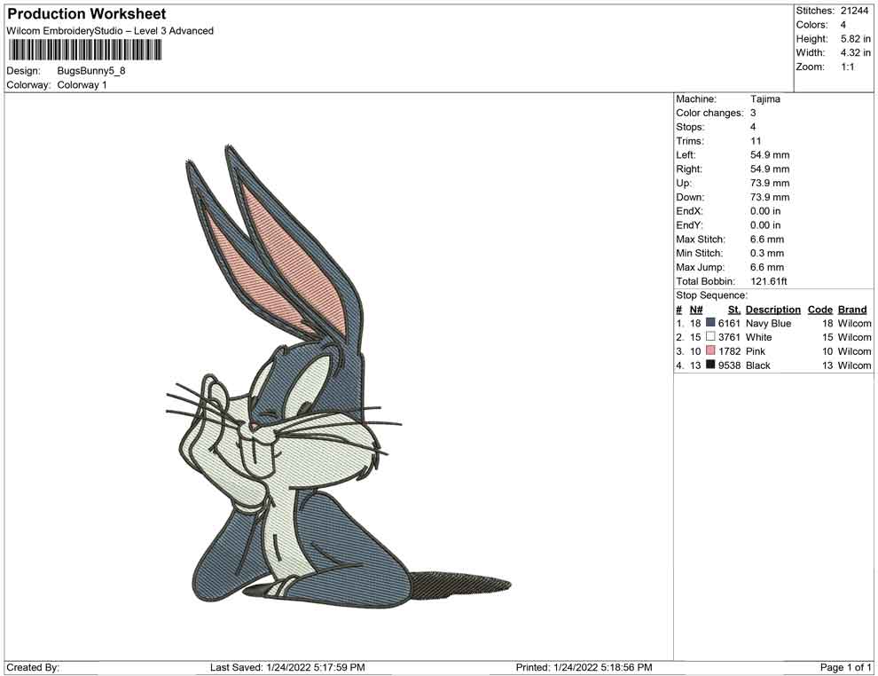This screenshot has height=676, width=878.
Task: Click the Up value '73.9 mm'
Action: (x=770, y=183)
